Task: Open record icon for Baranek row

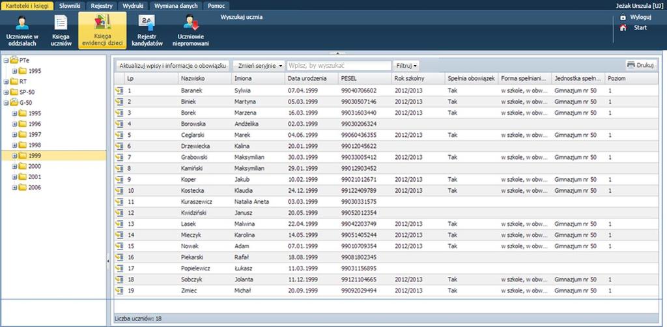Action: pyautogui.click(x=119, y=91)
